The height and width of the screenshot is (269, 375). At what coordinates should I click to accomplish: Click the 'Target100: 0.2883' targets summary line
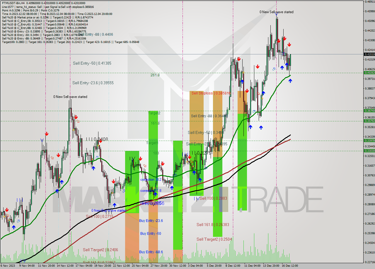pyautogui.click(x=70, y=42)
